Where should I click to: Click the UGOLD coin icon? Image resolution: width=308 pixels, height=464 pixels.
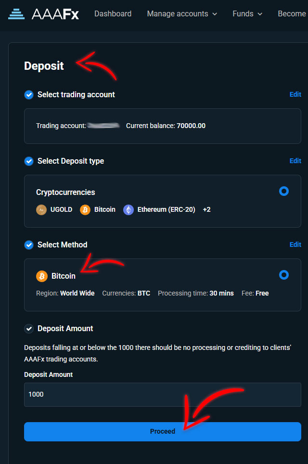[x=41, y=210]
